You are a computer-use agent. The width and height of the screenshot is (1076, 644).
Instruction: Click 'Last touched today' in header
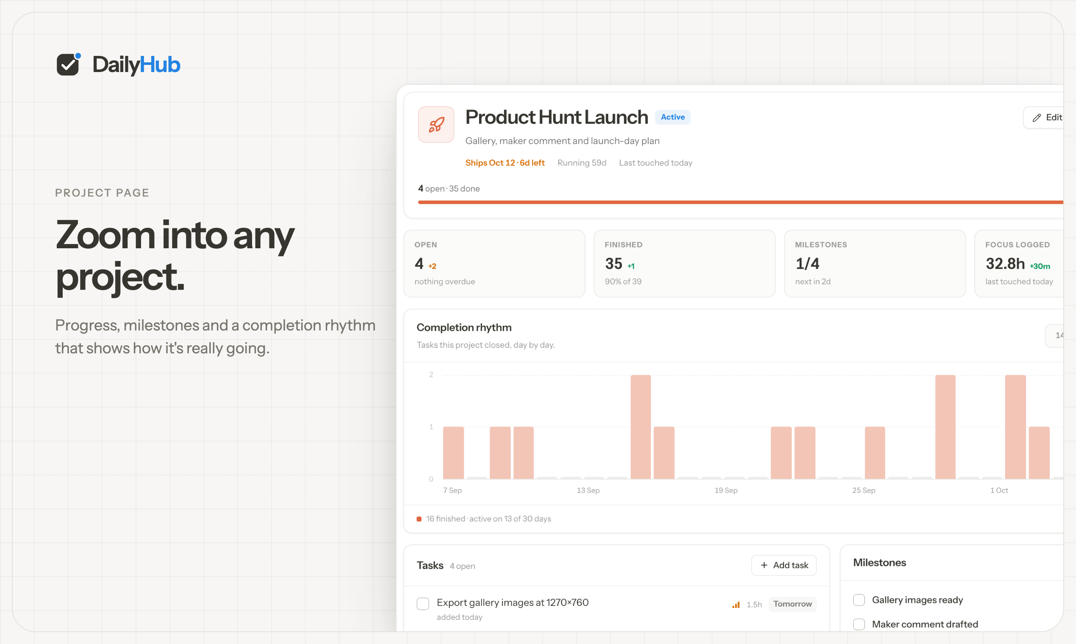[655, 163]
